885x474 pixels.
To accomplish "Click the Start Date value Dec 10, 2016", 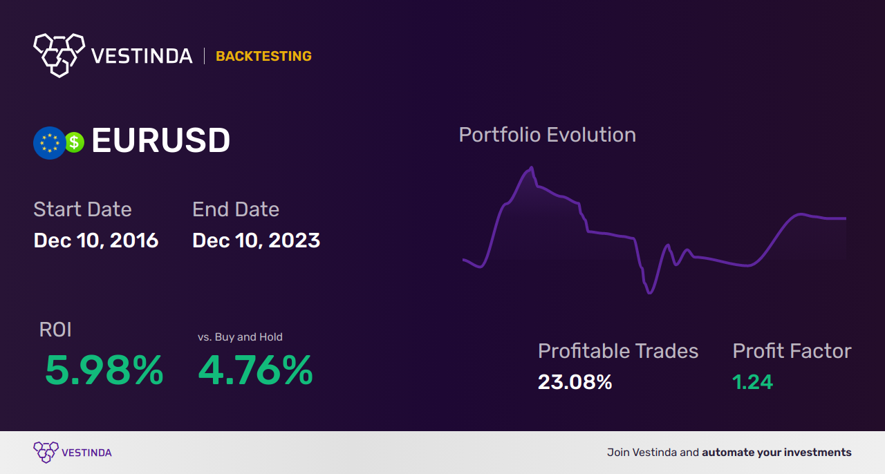I will 96,240.
